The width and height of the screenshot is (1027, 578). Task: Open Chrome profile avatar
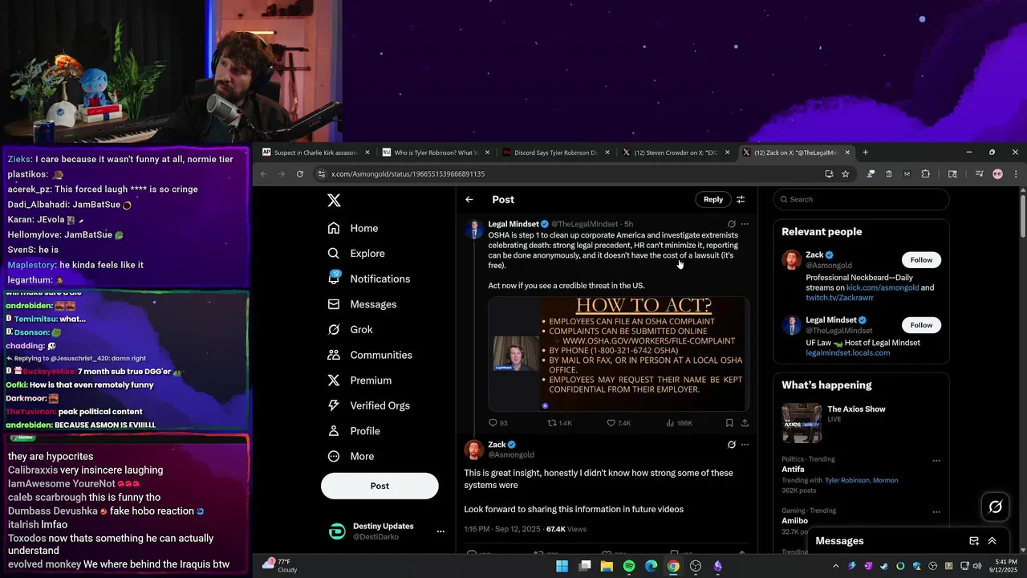pos(997,173)
